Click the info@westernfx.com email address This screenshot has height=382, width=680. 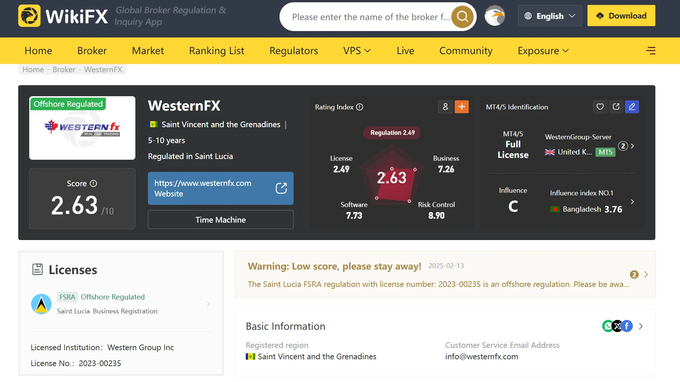(482, 357)
